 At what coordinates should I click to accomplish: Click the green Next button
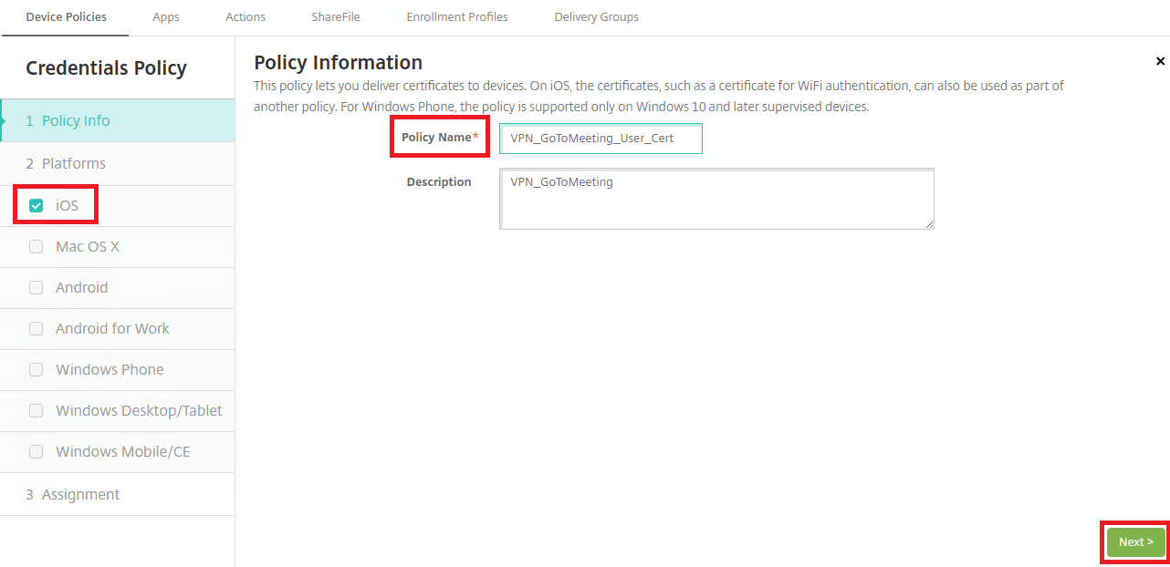(1135, 542)
